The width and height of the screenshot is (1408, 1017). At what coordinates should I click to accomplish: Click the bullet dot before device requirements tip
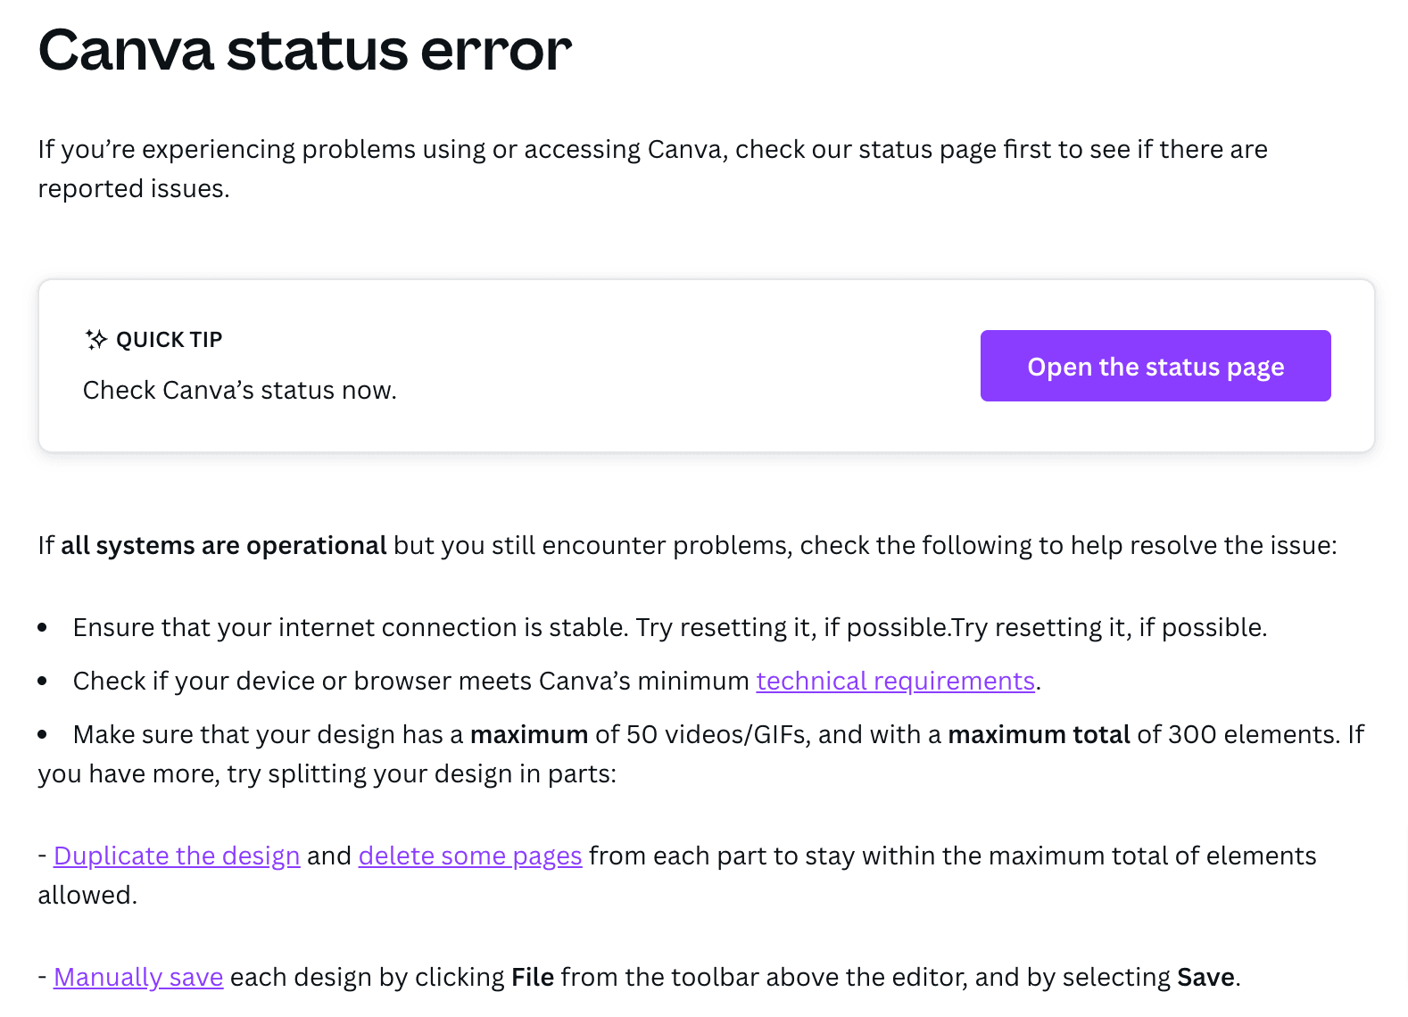point(43,682)
